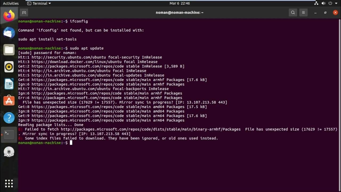Click the terminal command prompt cursor
Viewport: 341px width, 192px height.
click(x=71, y=143)
